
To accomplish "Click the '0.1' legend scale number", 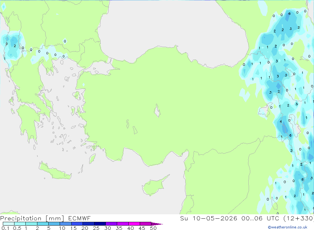I will pos(5,228).
